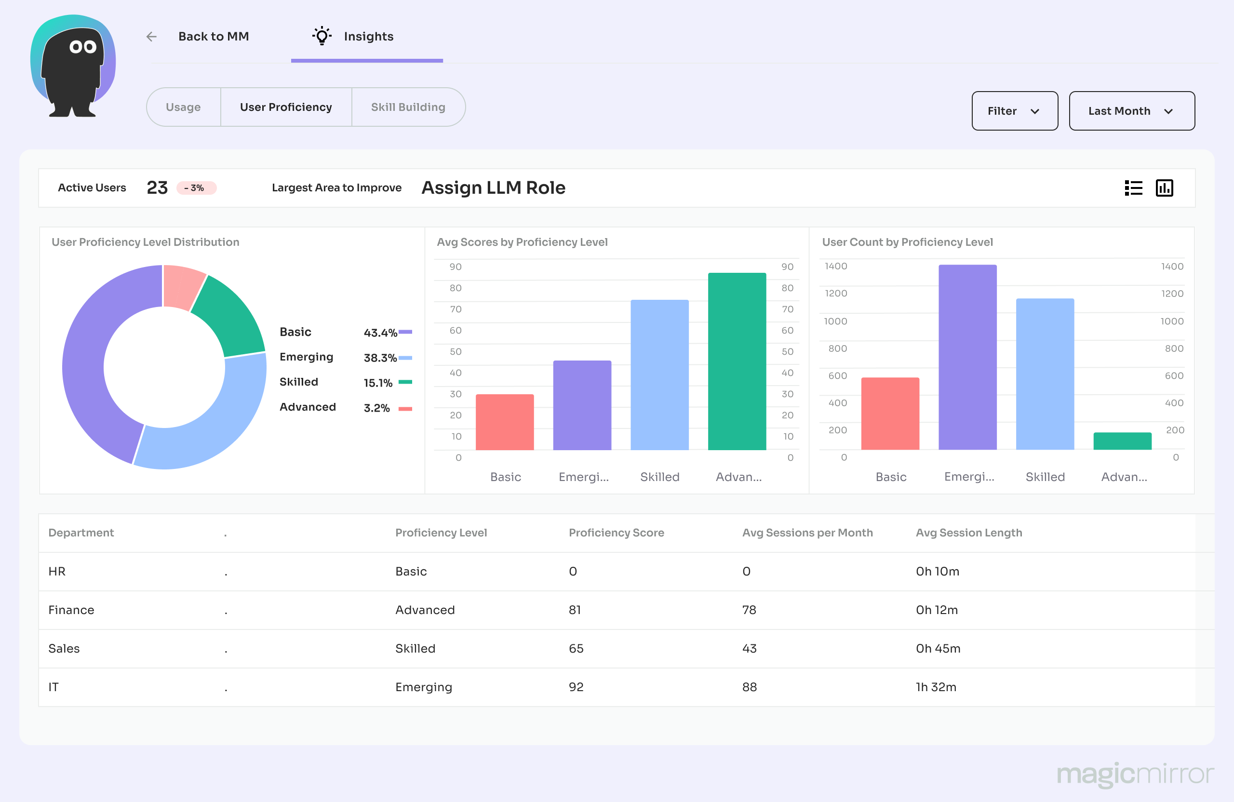This screenshot has height=802, width=1234.
Task: Click the back arrow icon
Action: click(151, 36)
